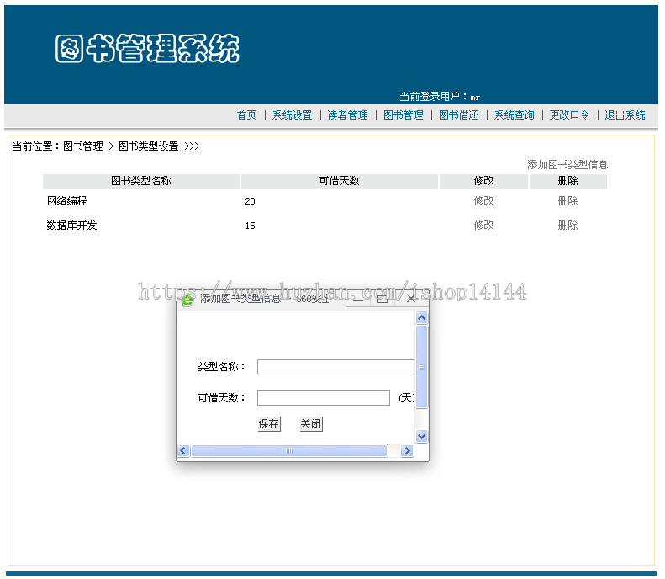Focus the 可借天数 input field
665x579 pixels.
(x=324, y=398)
